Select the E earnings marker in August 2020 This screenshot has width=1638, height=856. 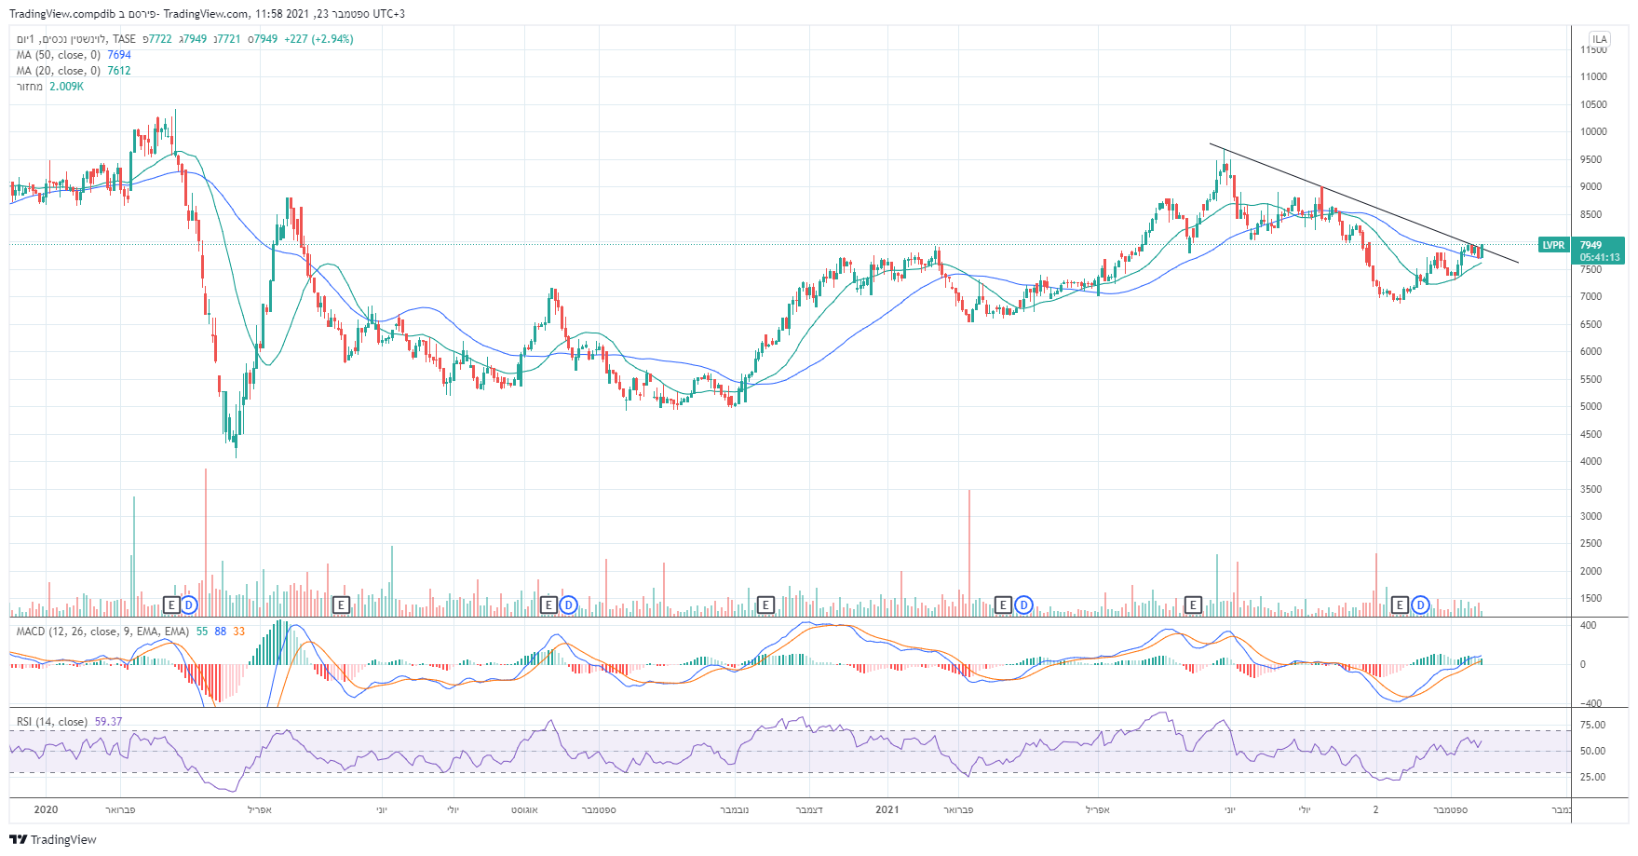tap(548, 605)
